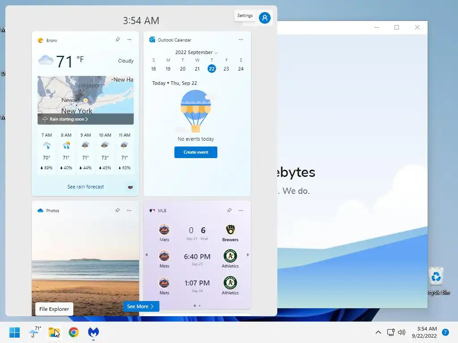Launch File Explorer from taskbar
Screen dimensions: 458x343
(x=54, y=332)
